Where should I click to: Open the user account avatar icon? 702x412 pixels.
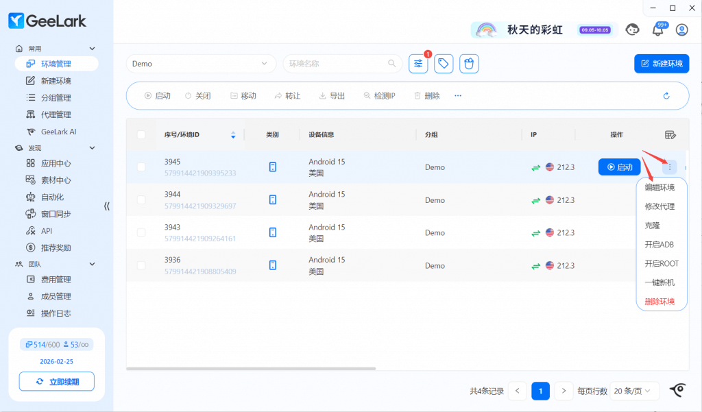click(x=681, y=29)
